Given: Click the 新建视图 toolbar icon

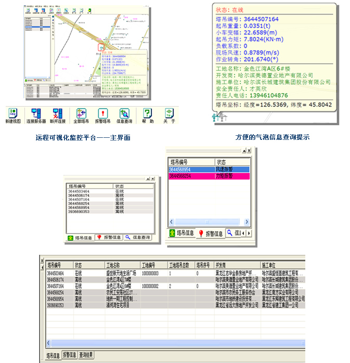Looking at the screenshot, I should [x=13, y=115].
